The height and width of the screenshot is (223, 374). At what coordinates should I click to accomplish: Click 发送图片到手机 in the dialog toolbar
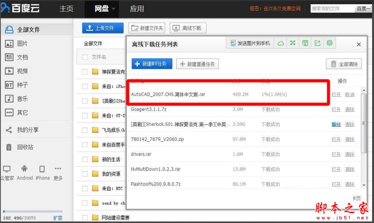pos(250,43)
